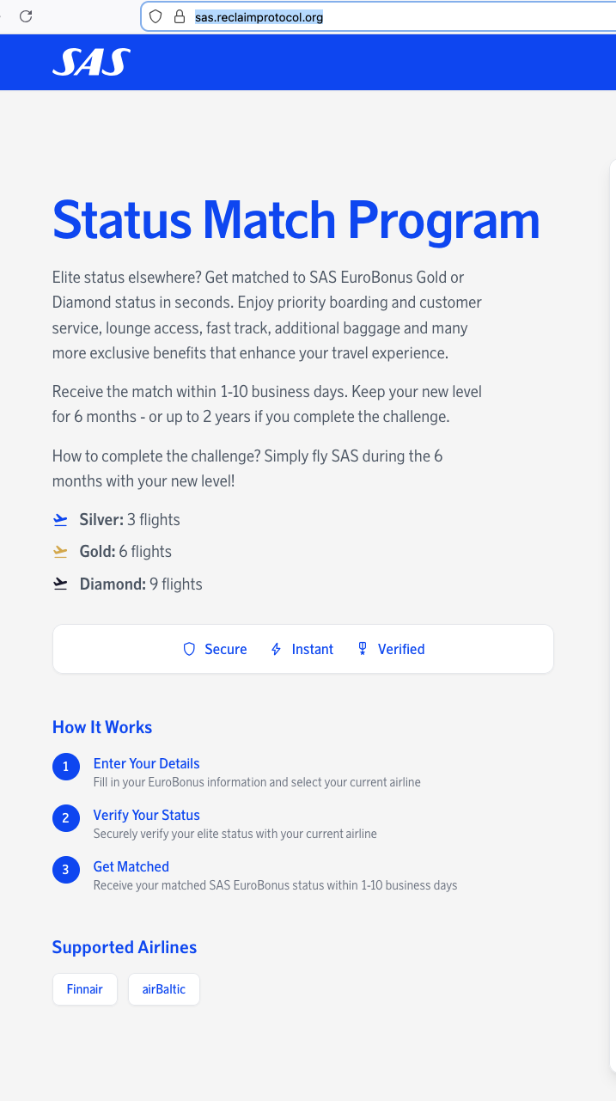This screenshot has height=1101, width=616.
Task: Click the Verified badge icon
Action: coord(363,650)
